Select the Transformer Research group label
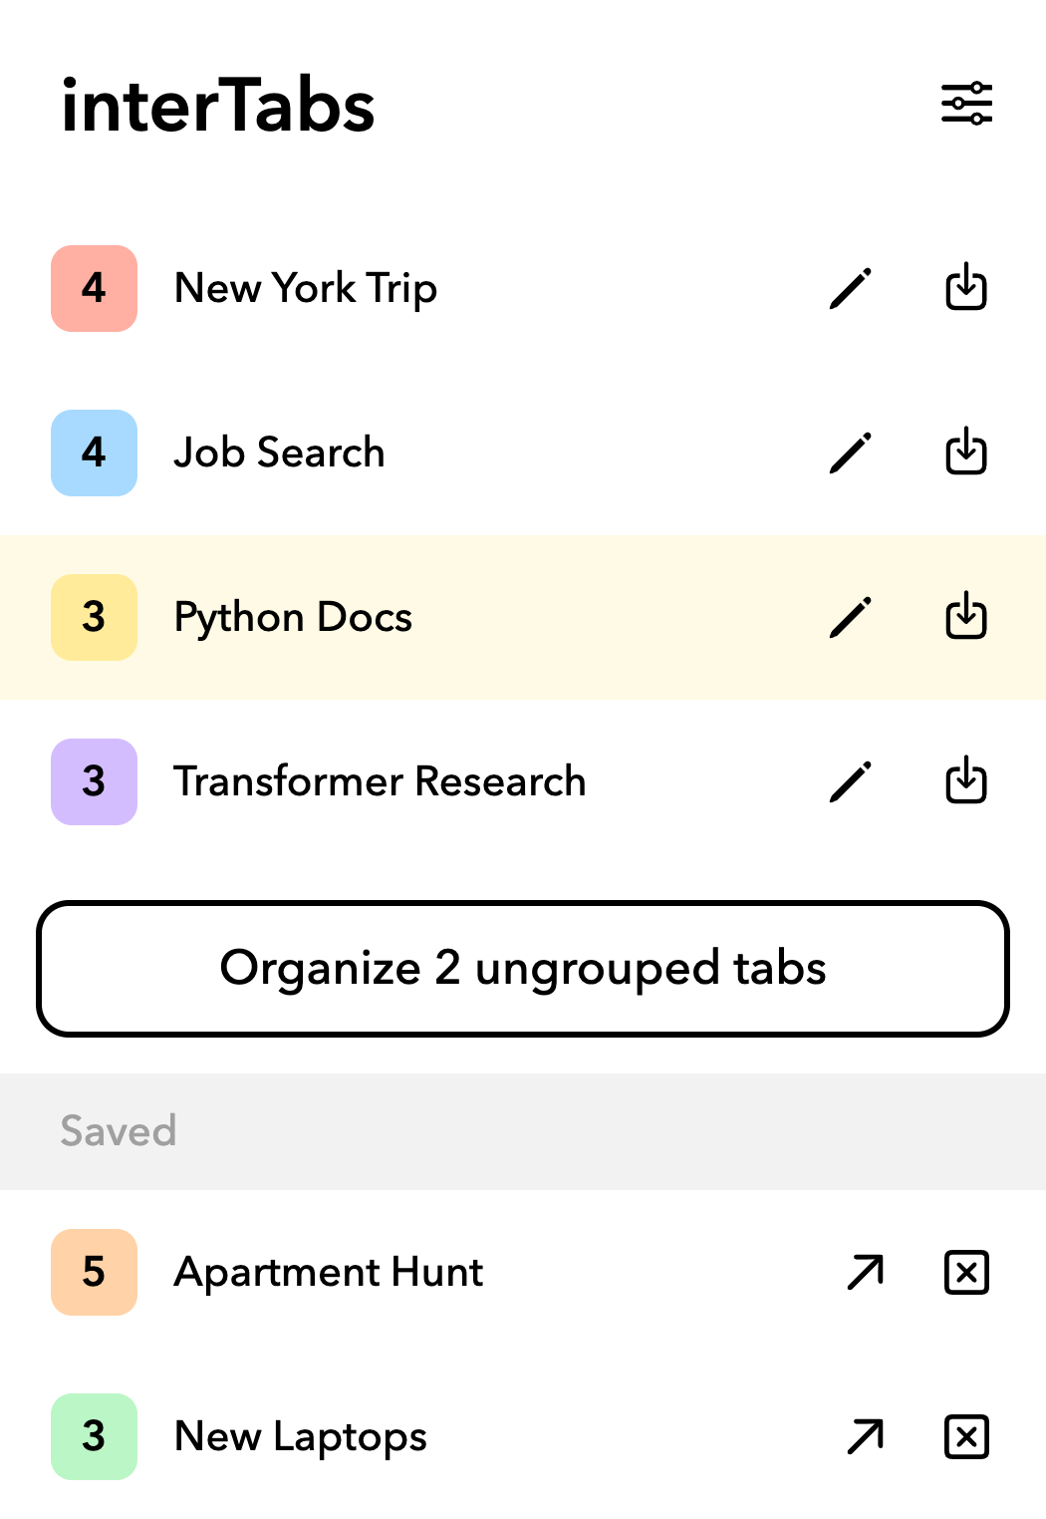 tap(380, 781)
